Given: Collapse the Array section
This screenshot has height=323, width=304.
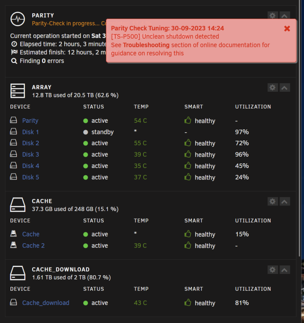Looking at the screenshot, I should [x=285, y=87].
